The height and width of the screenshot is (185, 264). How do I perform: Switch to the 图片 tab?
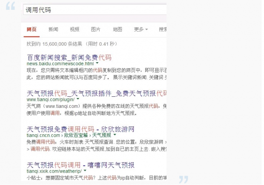click(96, 29)
